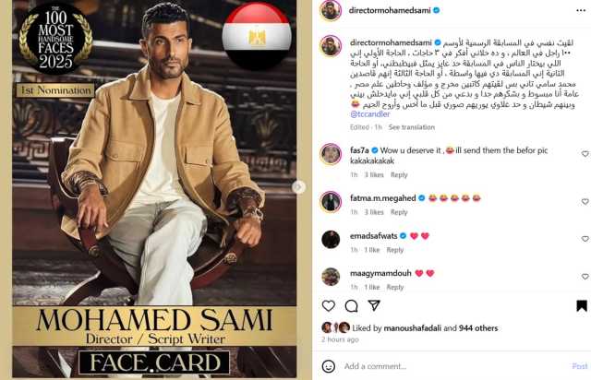Like fas7a's comment with heart
Viewport: 591px width, 380px height.
[x=585, y=154]
